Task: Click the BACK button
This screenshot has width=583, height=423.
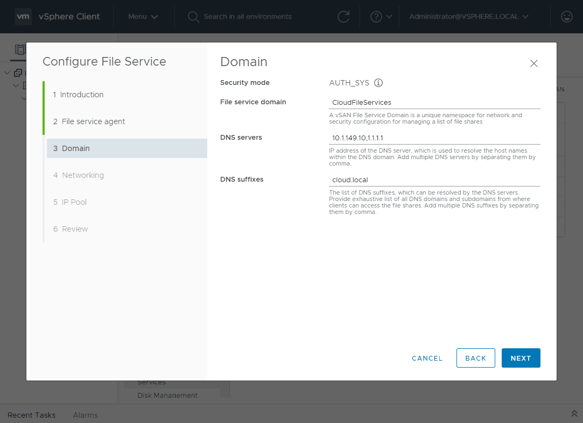Action: [x=475, y=357]
